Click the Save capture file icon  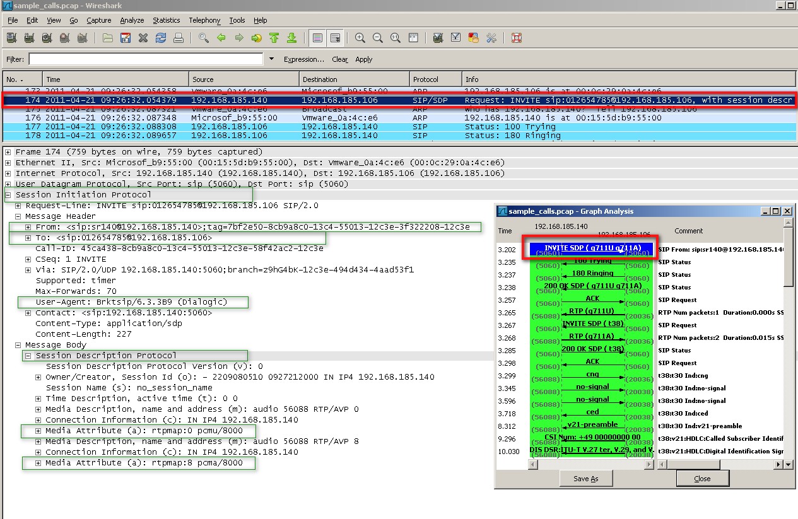pos(126,38)
